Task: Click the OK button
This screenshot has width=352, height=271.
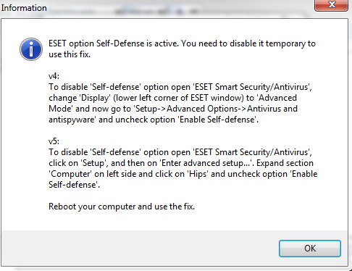Action: pos(310,249)
